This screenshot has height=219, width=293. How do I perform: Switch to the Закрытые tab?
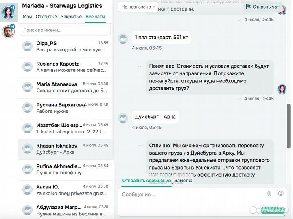click(71, 17)
